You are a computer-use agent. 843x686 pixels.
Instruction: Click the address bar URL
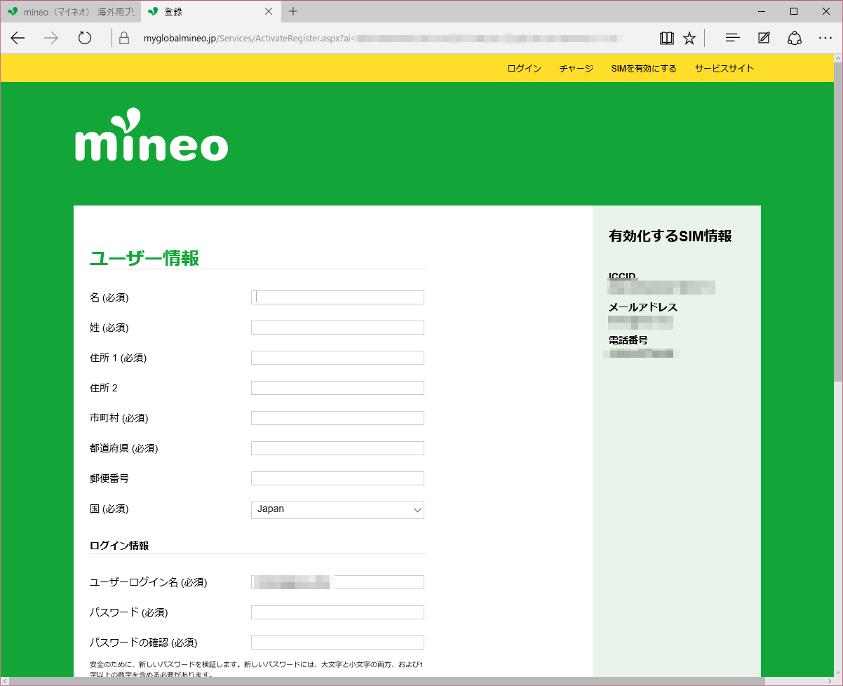(382, 38)
